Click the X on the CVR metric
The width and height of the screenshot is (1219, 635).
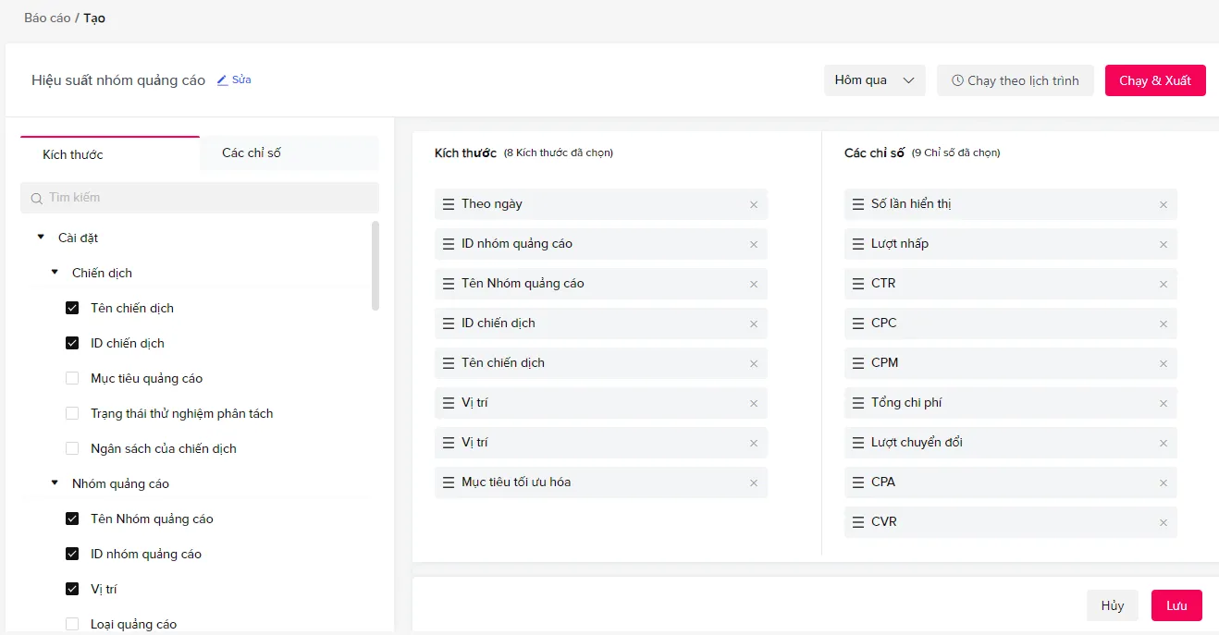(x=1164, y=523)
